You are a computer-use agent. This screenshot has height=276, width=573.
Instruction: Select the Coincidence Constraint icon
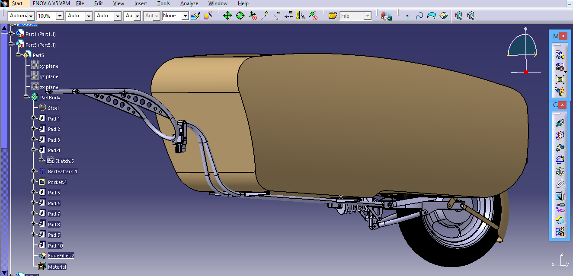(x=560, y=123)
